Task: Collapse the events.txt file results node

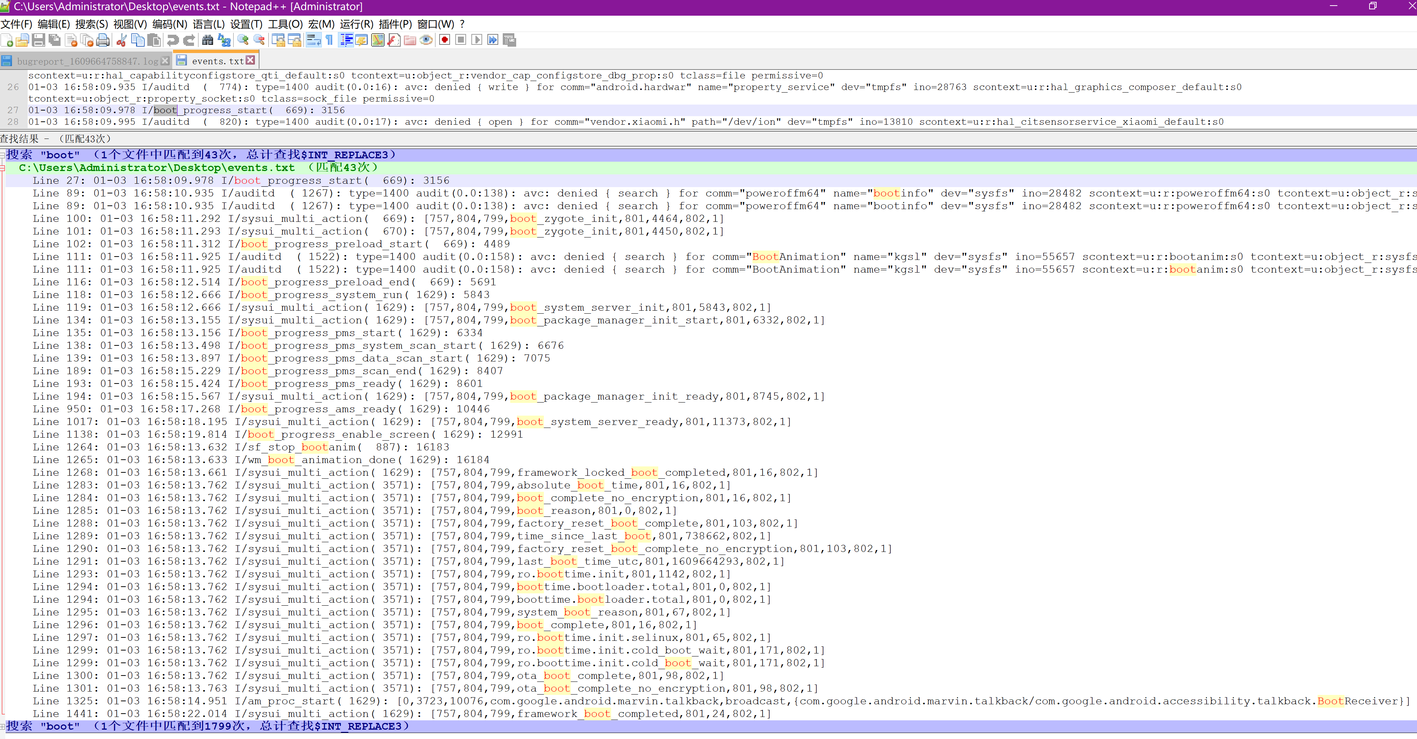Action: pos(3,168)
